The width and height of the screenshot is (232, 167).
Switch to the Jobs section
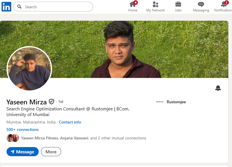[x=178, y=6]
